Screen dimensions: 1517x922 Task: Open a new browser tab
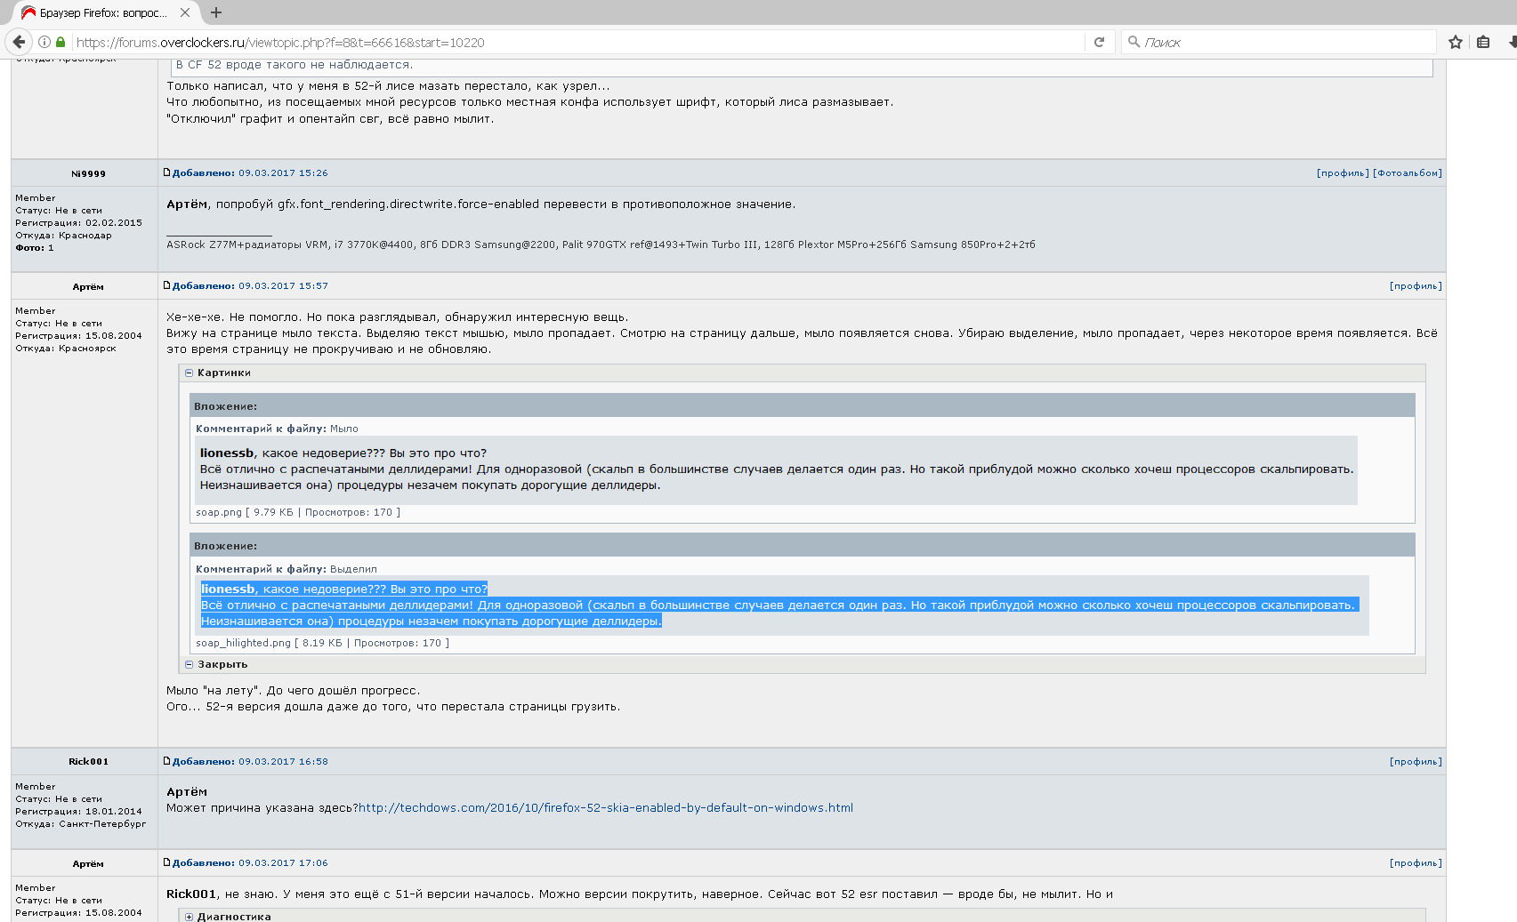tap(216, 12)
